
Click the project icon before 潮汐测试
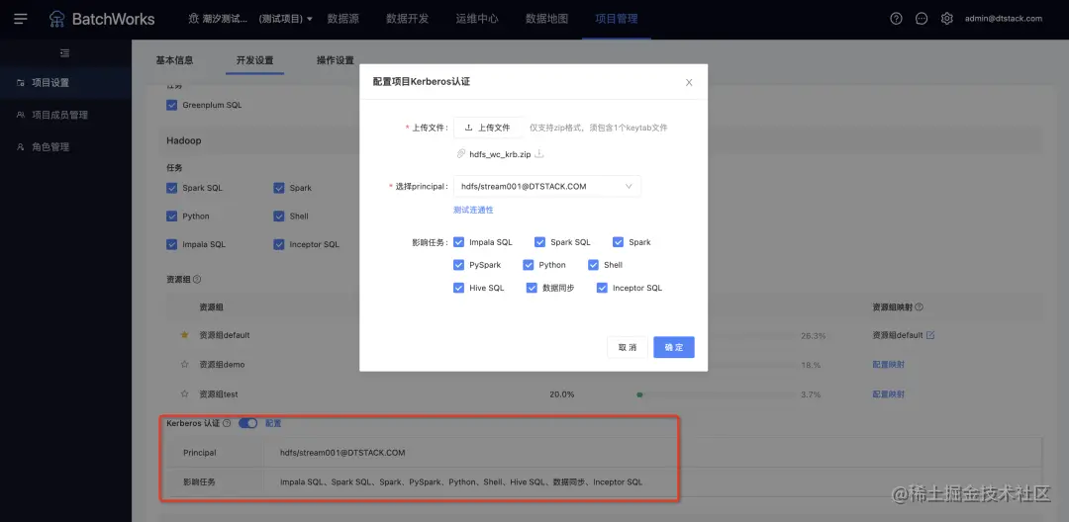(x=194, y=19)
